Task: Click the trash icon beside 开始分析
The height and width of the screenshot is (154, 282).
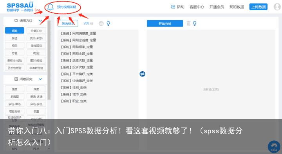Action: point(188,23)
